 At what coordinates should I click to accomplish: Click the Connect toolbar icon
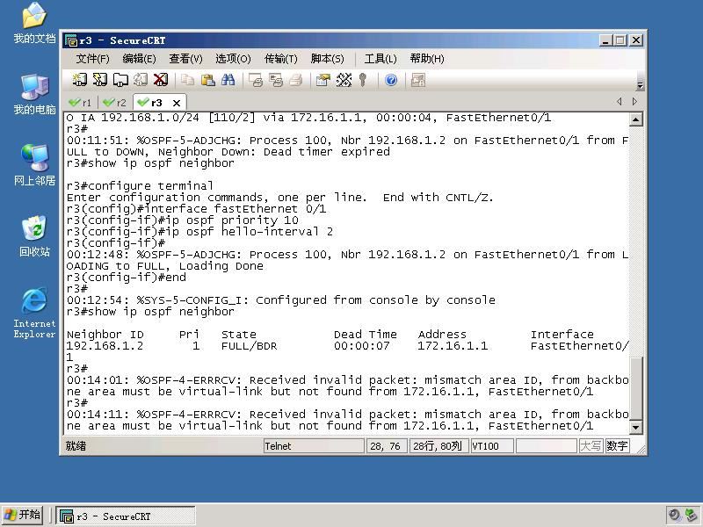79,80
